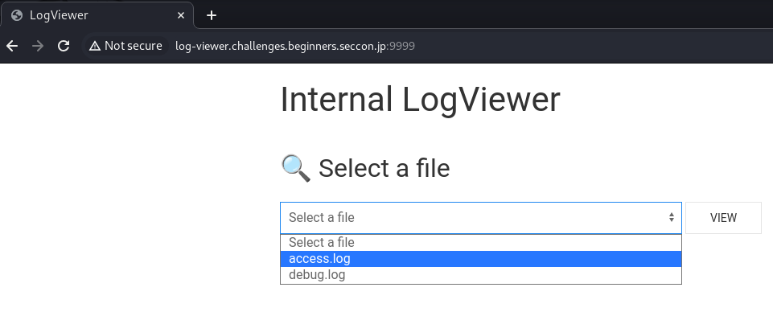The height and width of the screenshot is (312, 773).
Task: Choose access.log from the dropdown list
Action: (481, 259)
